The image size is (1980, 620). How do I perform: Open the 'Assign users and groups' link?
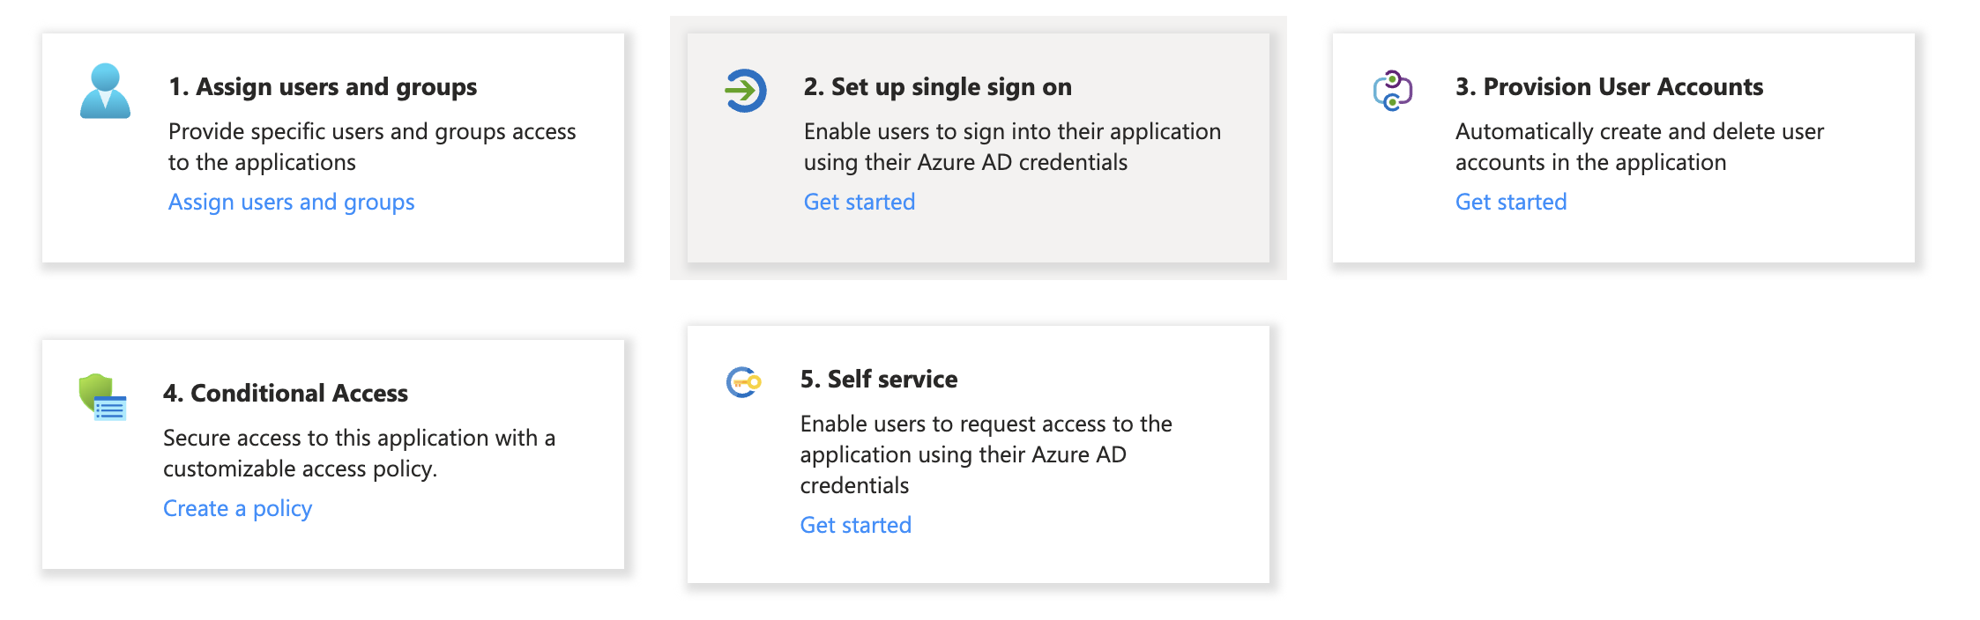pos(291,202)
